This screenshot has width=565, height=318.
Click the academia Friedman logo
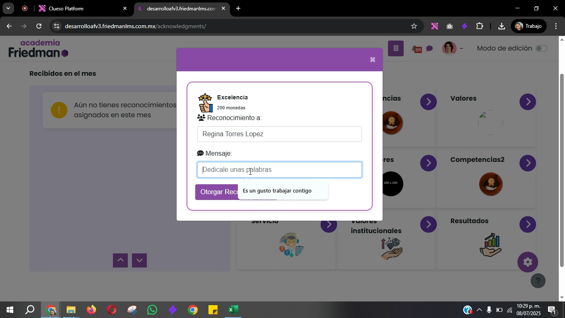tap(38, 48)
